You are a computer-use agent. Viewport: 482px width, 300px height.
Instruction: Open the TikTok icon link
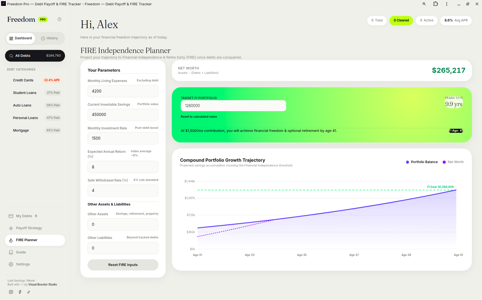(x=28, y=292)
